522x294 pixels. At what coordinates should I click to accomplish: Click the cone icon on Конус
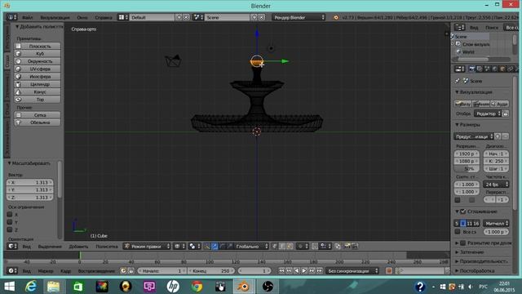click(x=18, y=92)
